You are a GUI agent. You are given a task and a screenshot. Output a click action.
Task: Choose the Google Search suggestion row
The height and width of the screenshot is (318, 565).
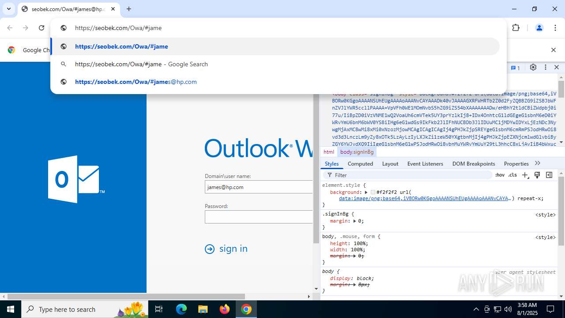click(275, 64)
